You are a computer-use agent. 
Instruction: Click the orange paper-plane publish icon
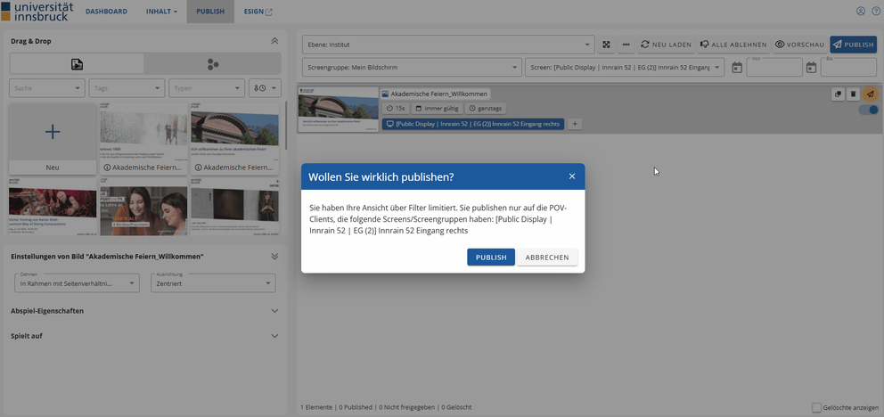pos(870,94)
